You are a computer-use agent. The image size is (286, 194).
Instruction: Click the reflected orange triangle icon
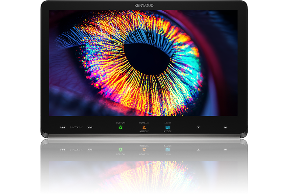144,150
